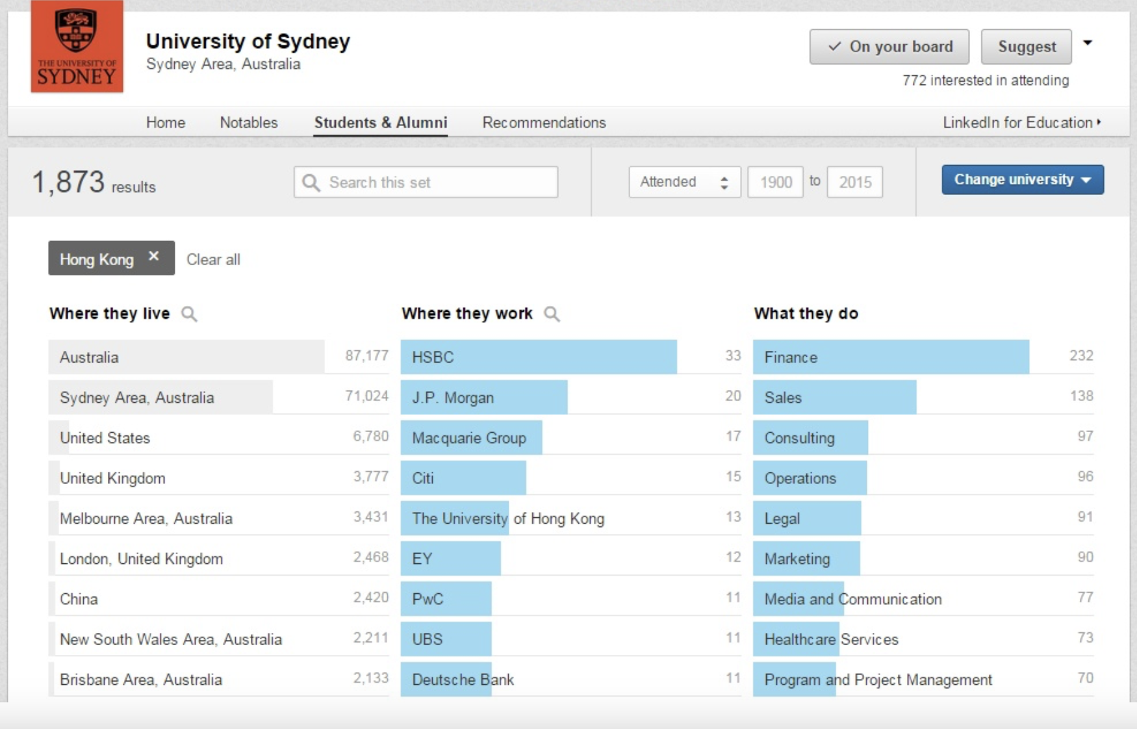Click the magnifier icon in Search this set
1137x729 pixels.
pos(311,183)
